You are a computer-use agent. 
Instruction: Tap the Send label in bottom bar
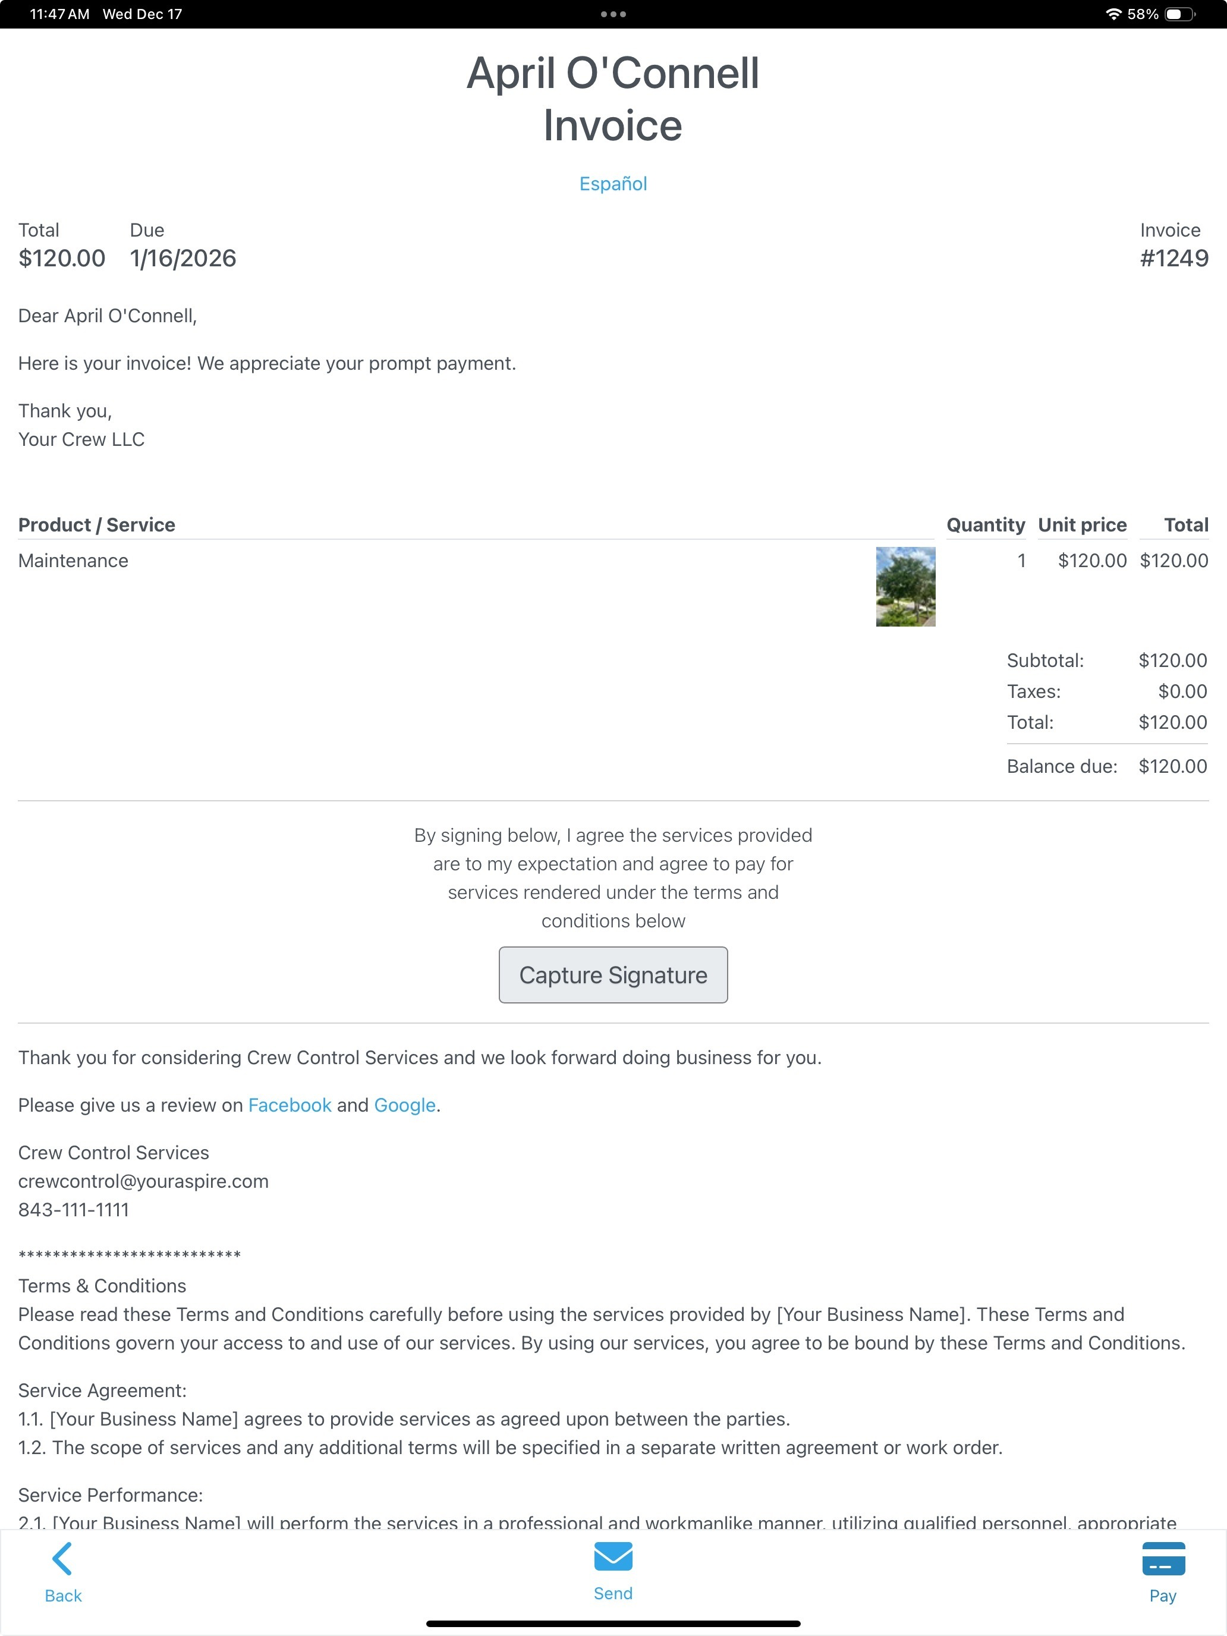click(x=613, y=1593)
